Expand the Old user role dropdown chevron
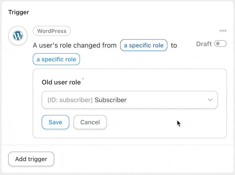This screenshot has height=175, width=235. pyautogui.click(x=210, y=100)
